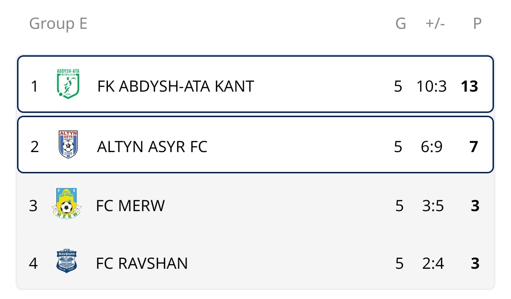Viewport: 511px width, 299px height.
Task: Click FC Ravshan's 2:4 goal record
Action: [x=433, y=263]
